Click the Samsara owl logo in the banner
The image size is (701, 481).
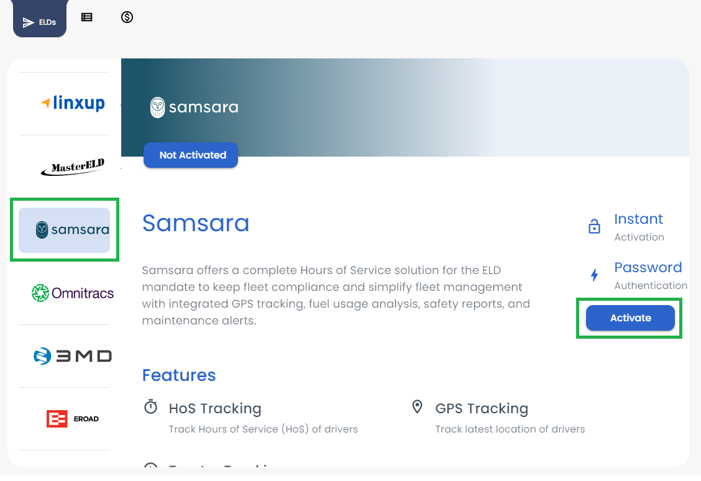coord(157,108)
